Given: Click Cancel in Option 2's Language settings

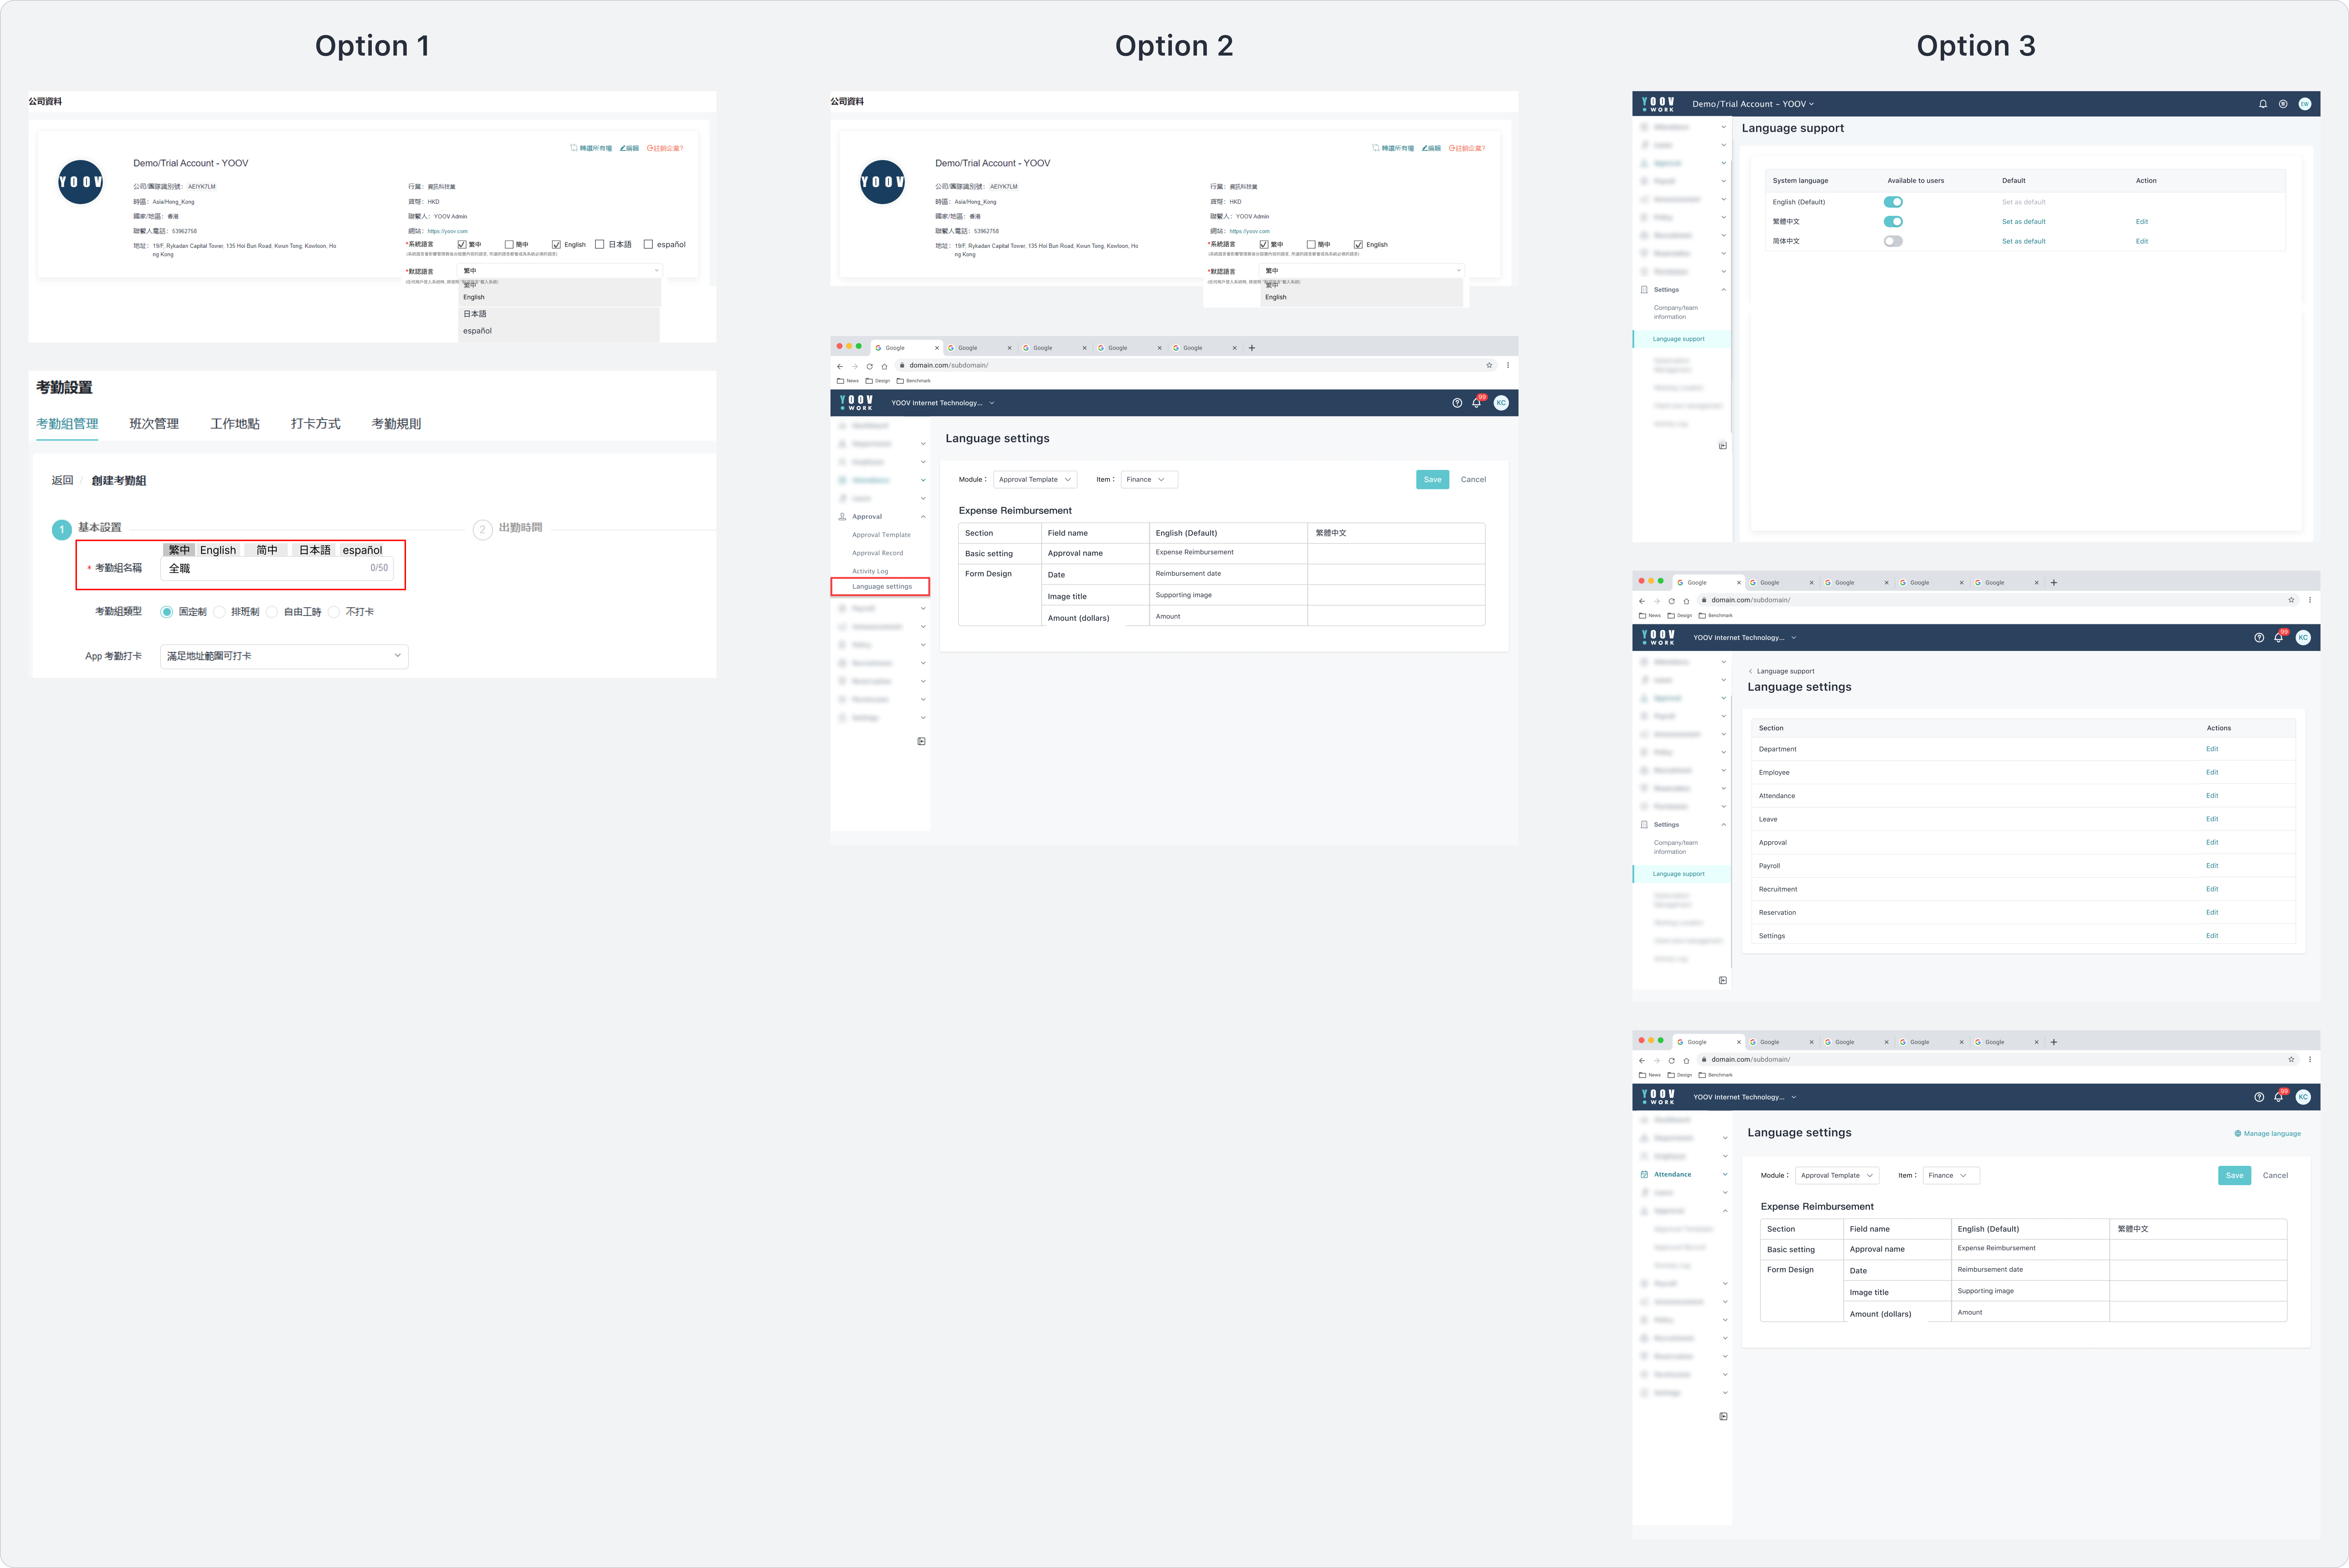Looking at the screenshot, I should pos(1473,480).
